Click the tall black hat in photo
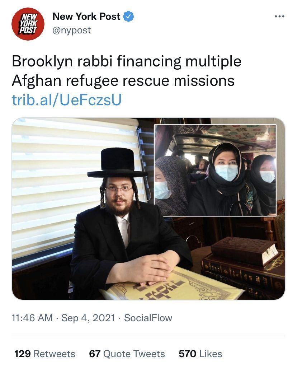Image resolution: width=297 pixels, height=369 pixels. pyautogui.click(x=117, y=163)
